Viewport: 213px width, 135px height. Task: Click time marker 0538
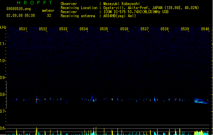(x=165, y=29)
